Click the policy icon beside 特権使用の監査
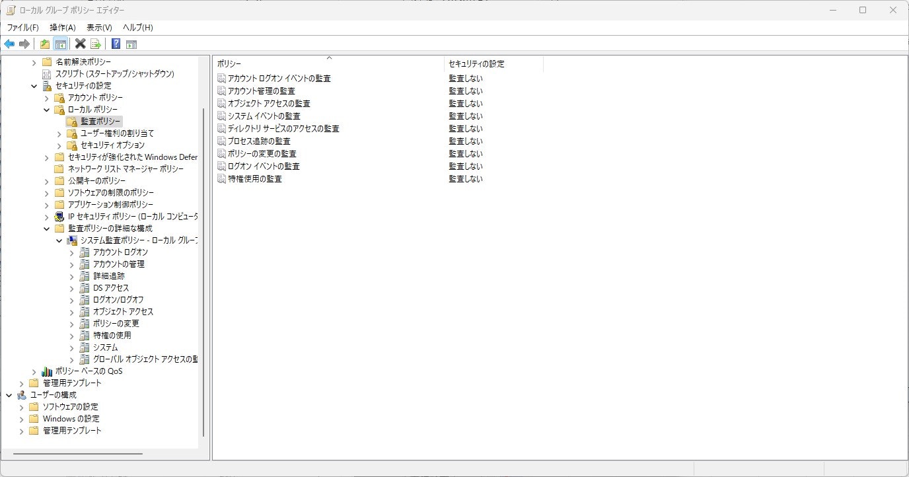The image size is (909, 477). (x=222, y=178)
